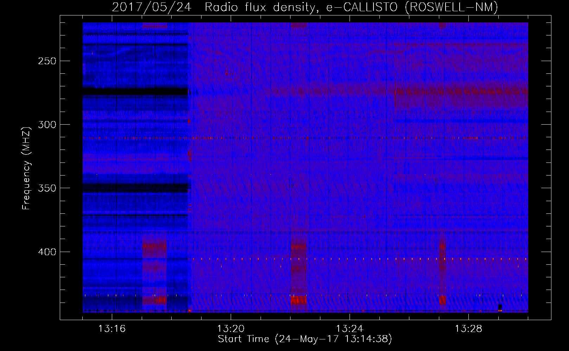The width and height of the screenshot is (569, 351).
Task: Click the 13:24 time tick label
Action: pos(350,329)
